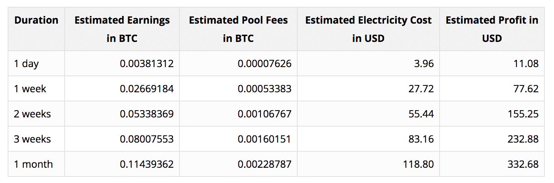Click the 1 week row label
The width and height of the screenshot is (554, 183).
(x=30, y=89)
